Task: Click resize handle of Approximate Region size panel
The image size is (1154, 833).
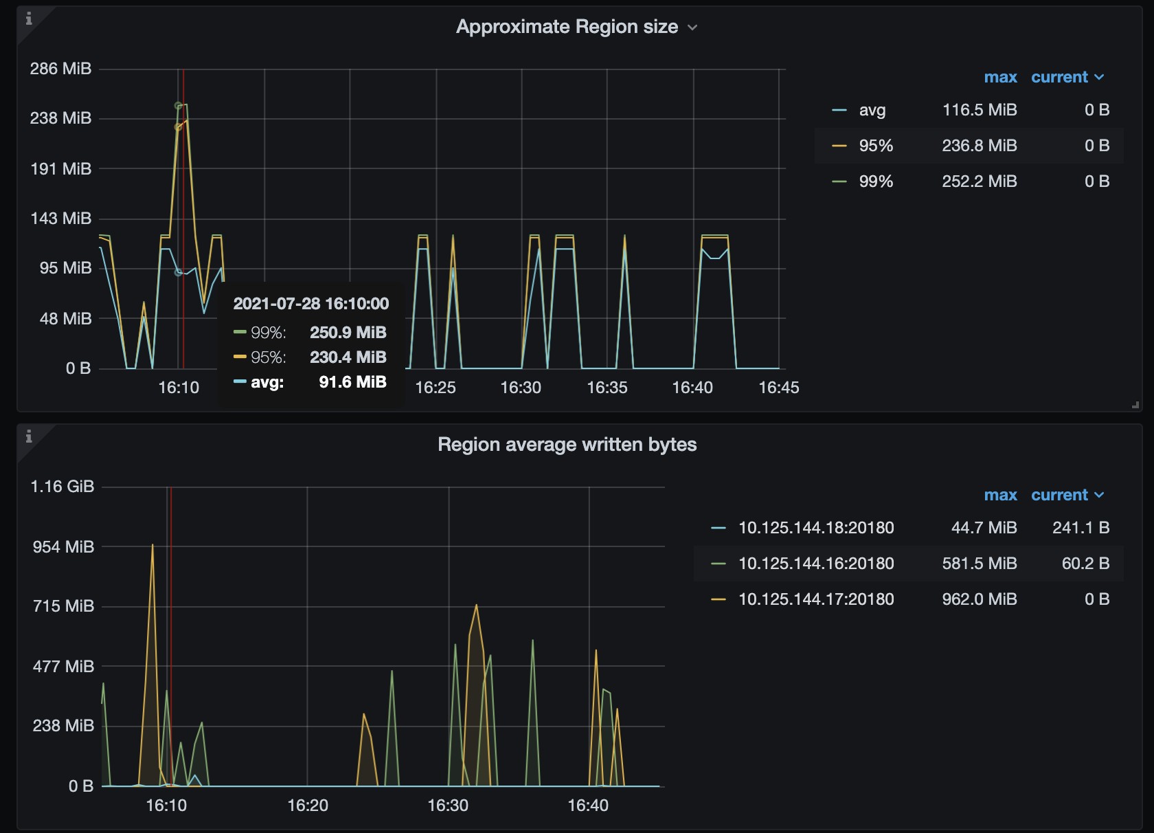Action: (1135, 406)
